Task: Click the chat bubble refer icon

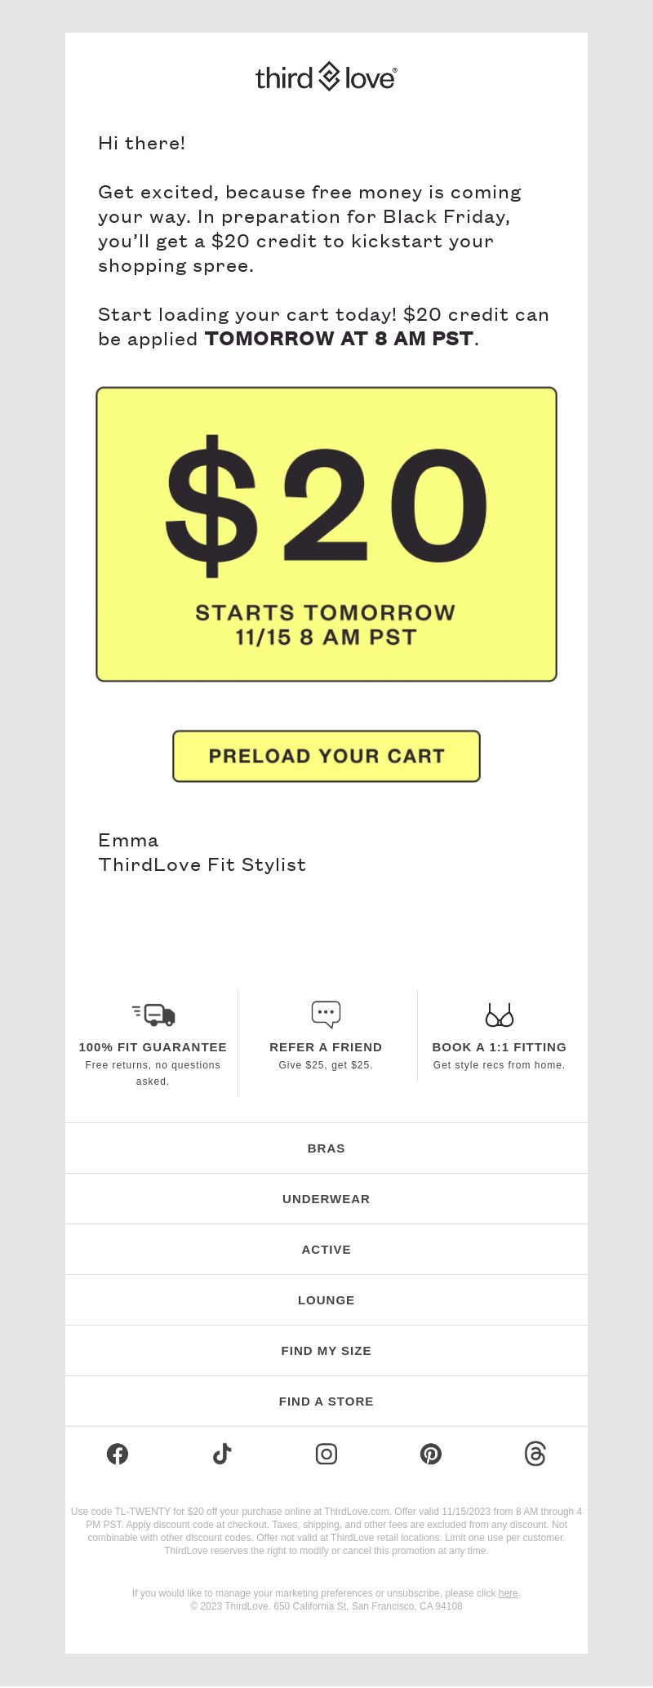Action: [326, 1015]
